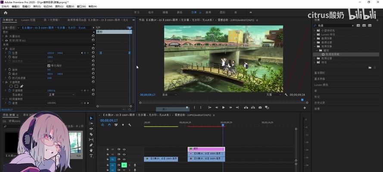383x172 pixels.
Task: Step forward one frame
Action: pyautogui.click(x=230, y=107)
